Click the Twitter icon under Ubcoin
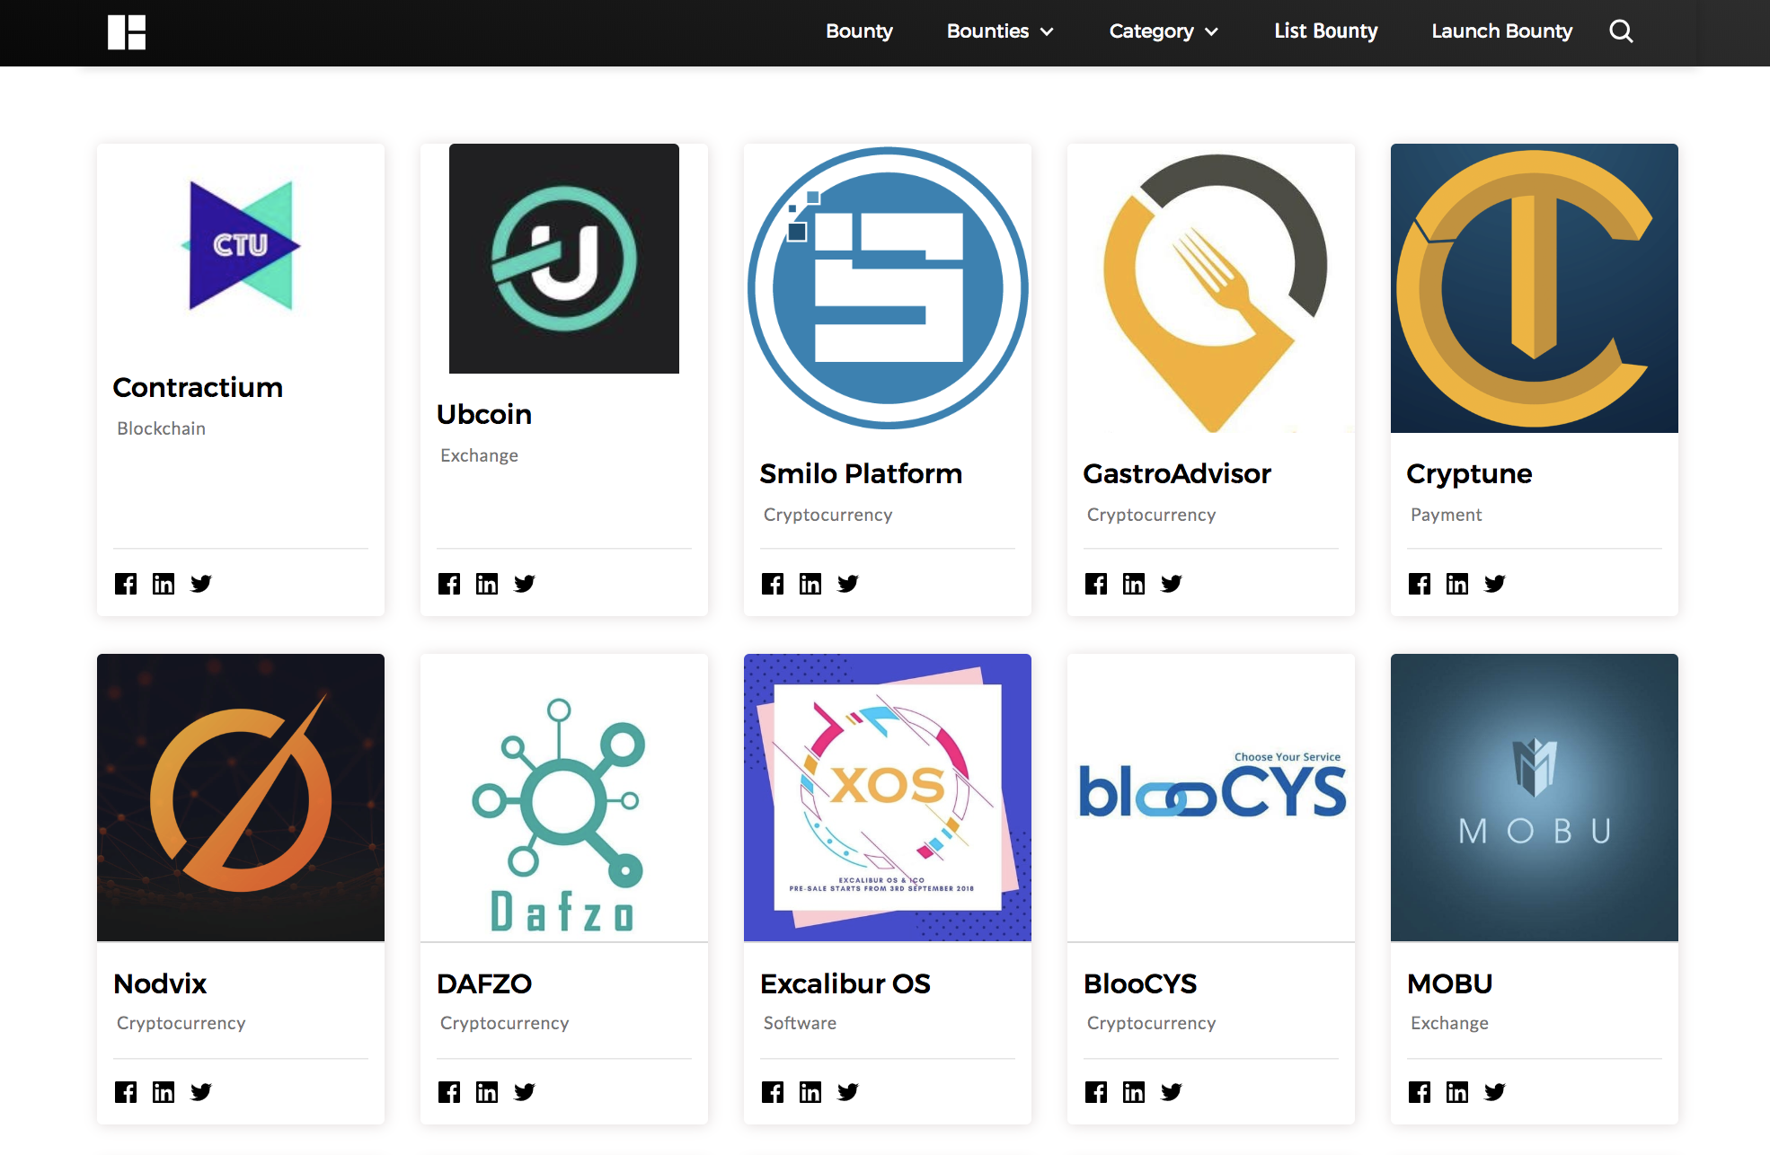 (x=524, y=583)
